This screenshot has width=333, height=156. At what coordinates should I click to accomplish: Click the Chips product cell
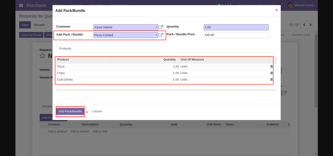84,73
